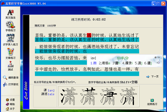Open the 字根练习 radical practice film icon
This screenshot has height=112, width=167.
pyautogui.click(x=11, y=25)
